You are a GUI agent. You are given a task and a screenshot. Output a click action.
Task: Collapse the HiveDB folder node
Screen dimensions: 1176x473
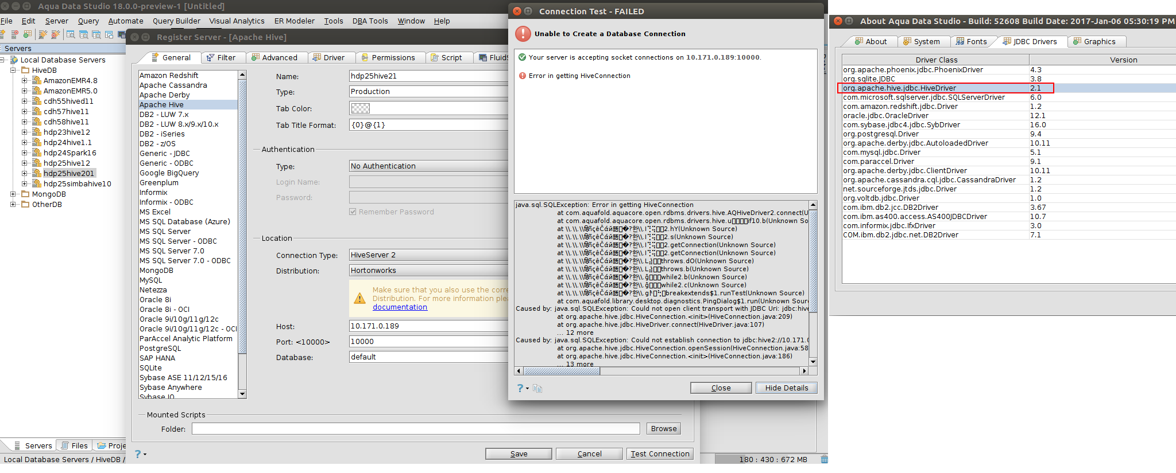click(x=13, y=70)
